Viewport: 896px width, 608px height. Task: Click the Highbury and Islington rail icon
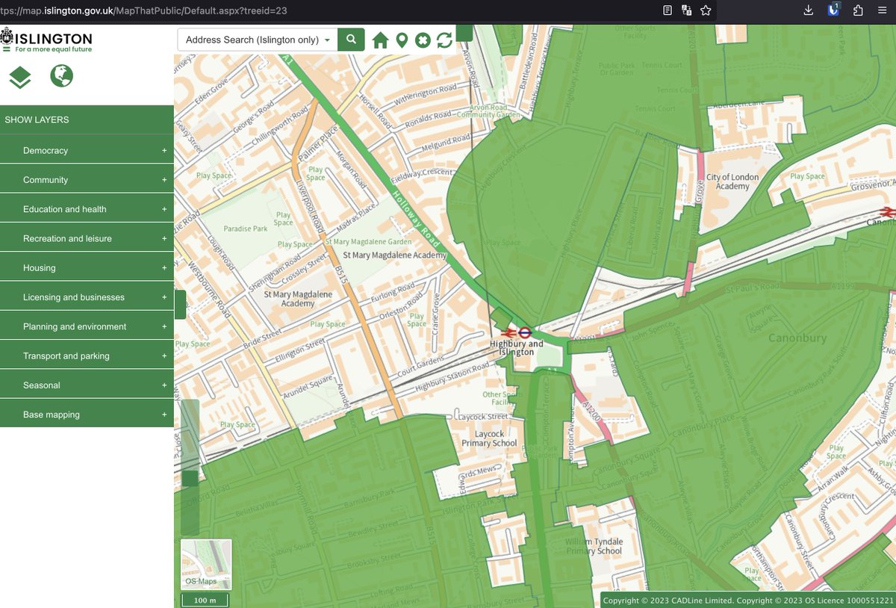tap(509, 332)
